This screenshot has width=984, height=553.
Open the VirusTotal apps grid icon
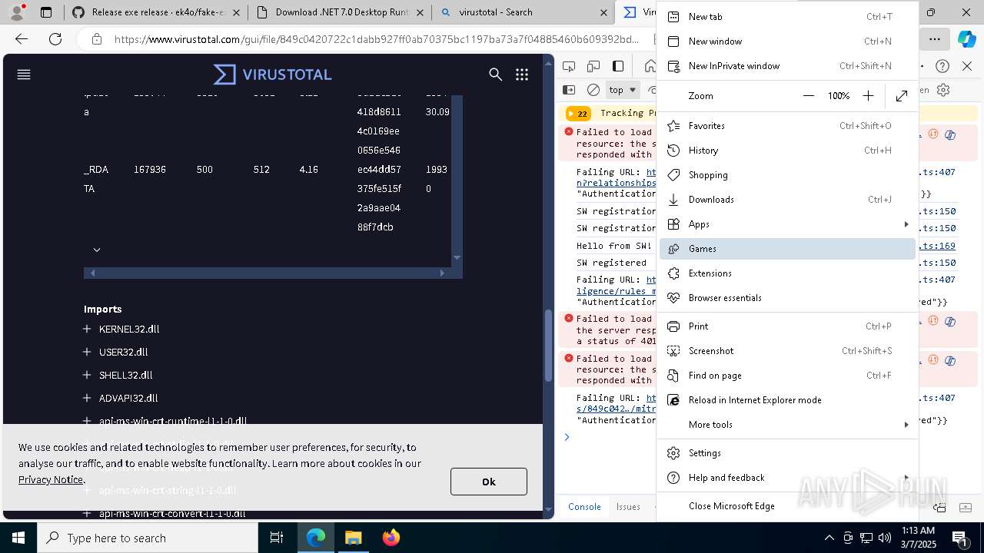522,75
